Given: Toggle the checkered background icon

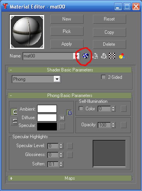Looking at the screenshot, I should [x=112, y=56].
